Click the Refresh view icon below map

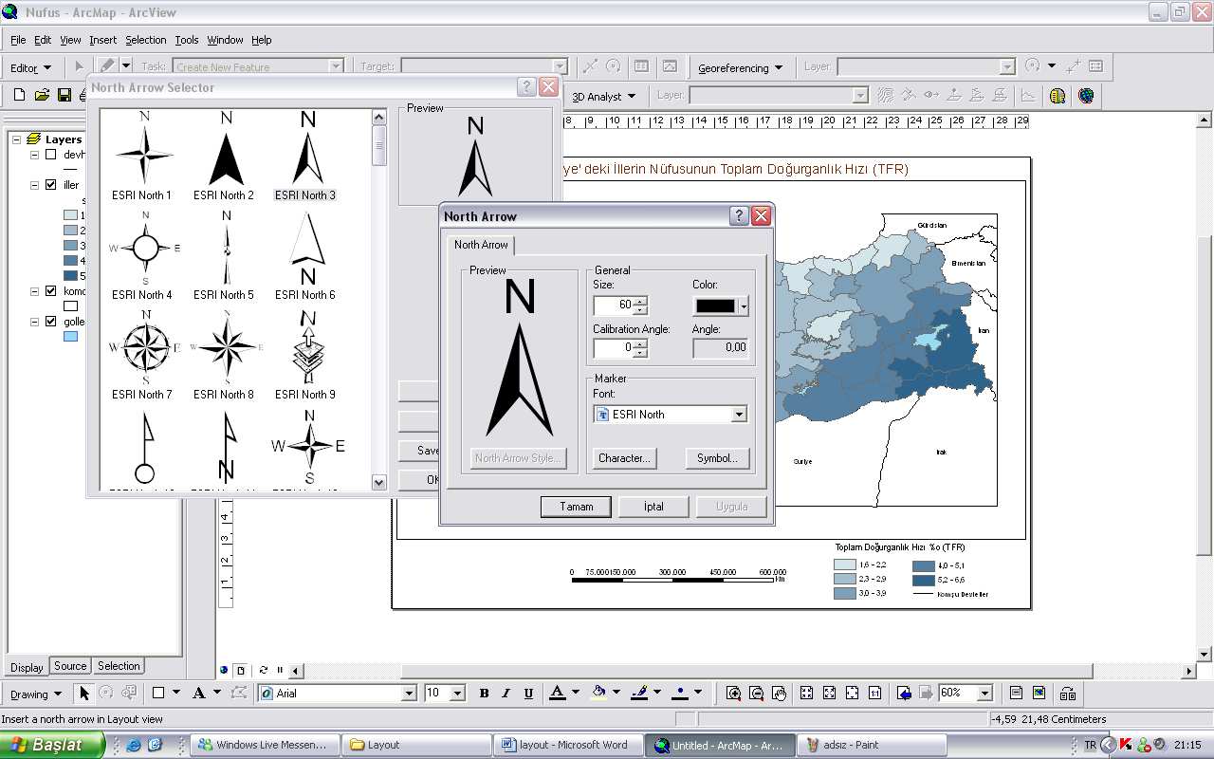264,670
